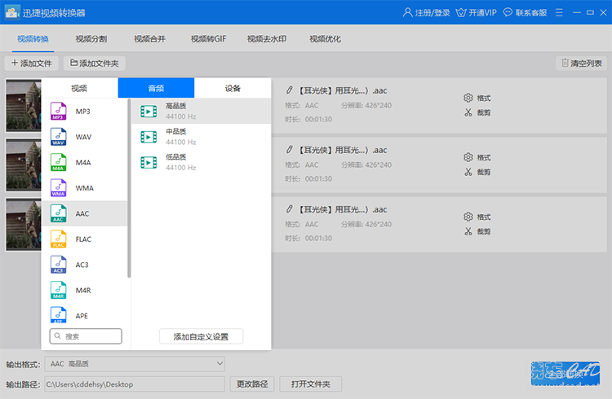Switch to the 视频分割 tab
Viewport: 612px width, 399px height.
91,39
